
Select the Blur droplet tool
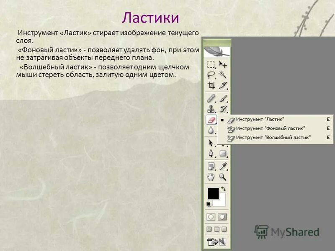click(211, 130)
